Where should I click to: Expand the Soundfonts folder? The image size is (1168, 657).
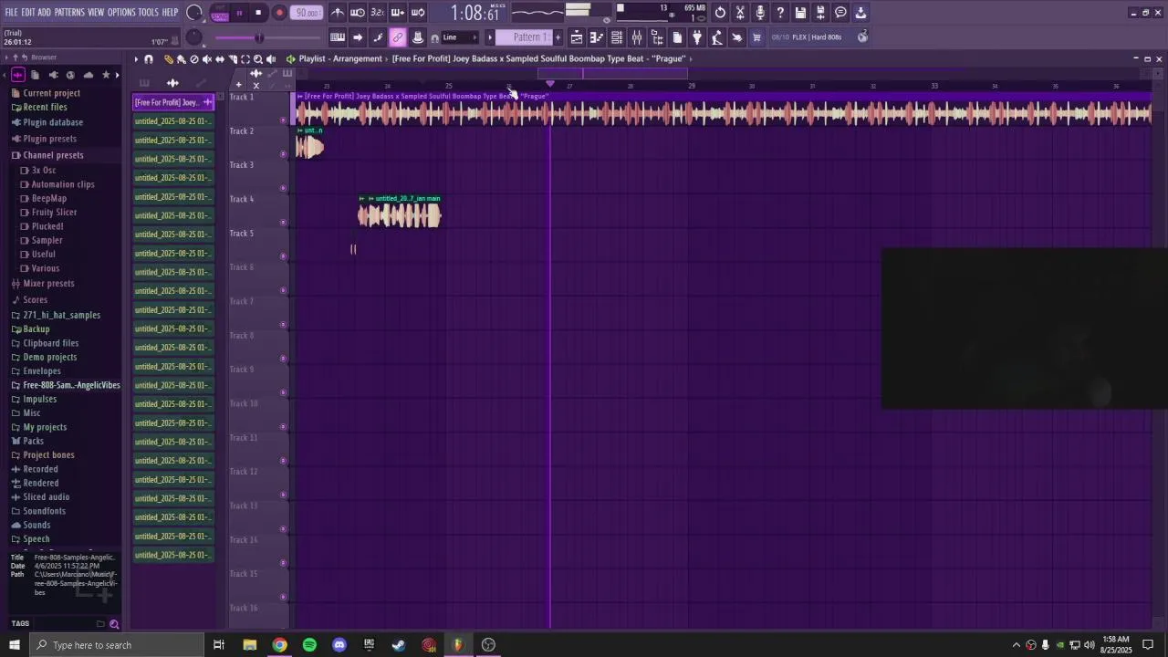point(44,511)
